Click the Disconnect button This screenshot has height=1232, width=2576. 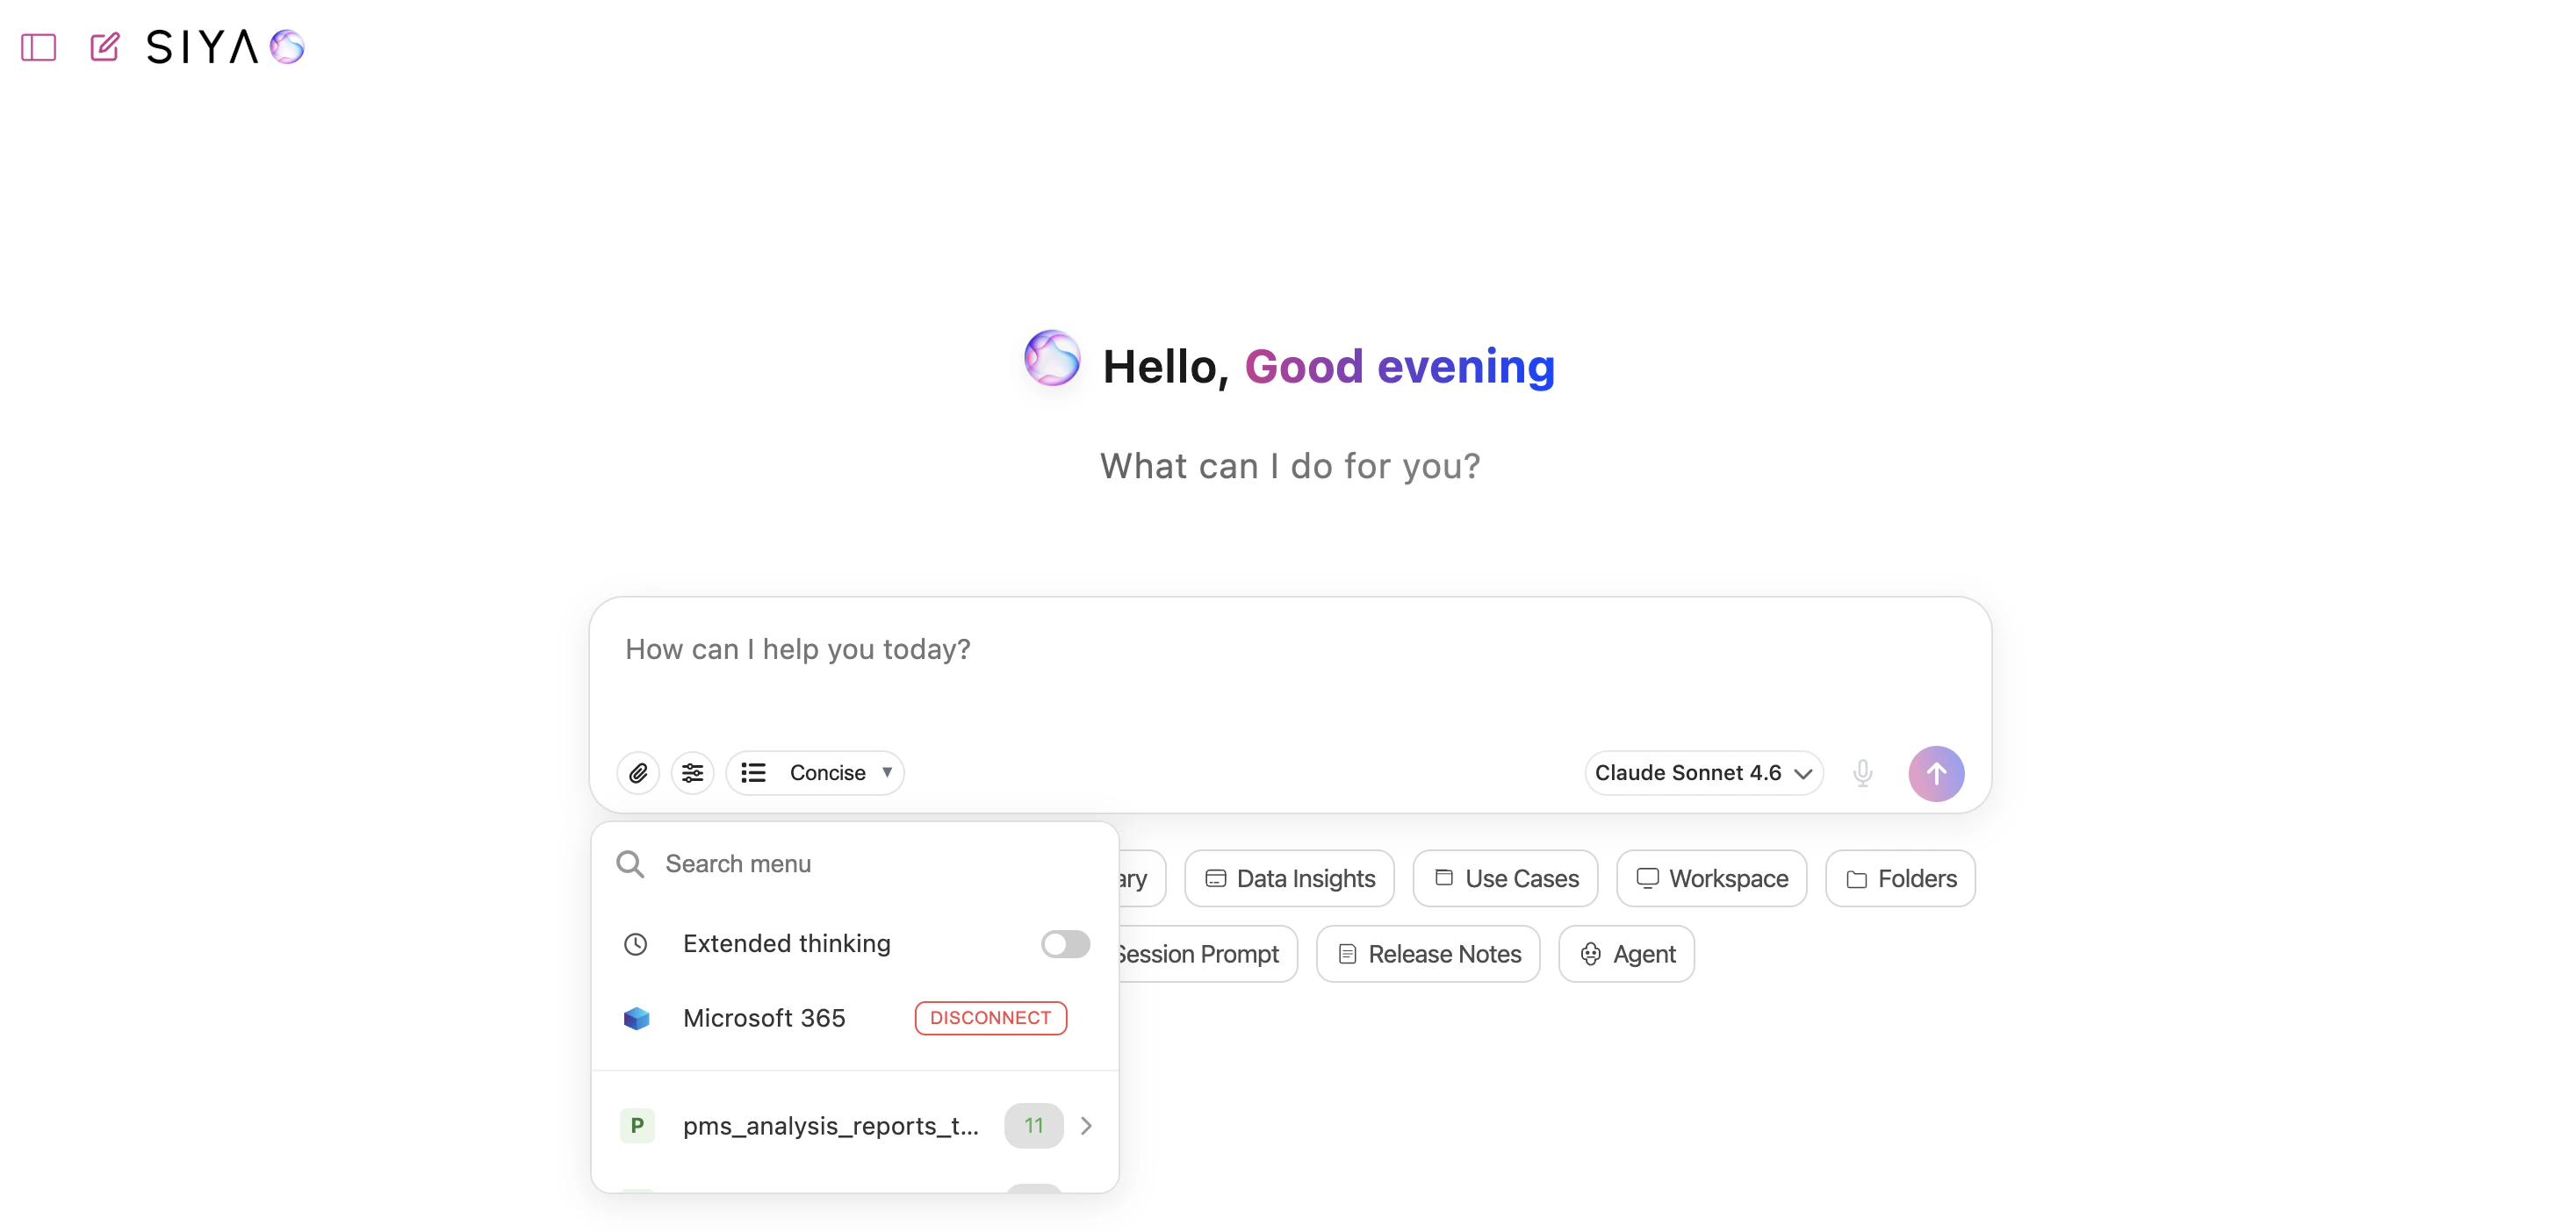pos(990,1018)
